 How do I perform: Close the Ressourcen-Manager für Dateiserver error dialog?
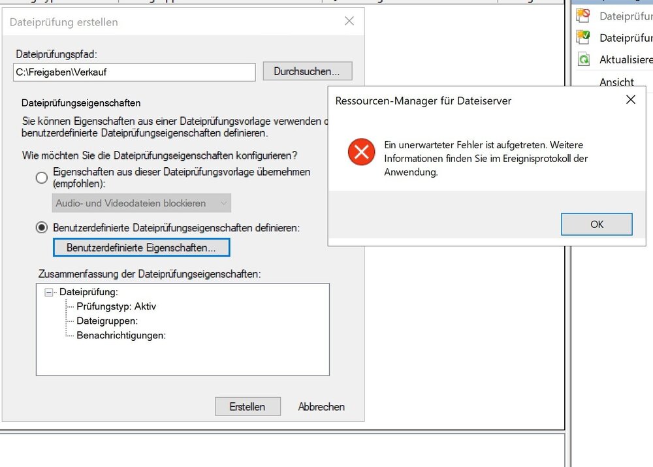click(x=630, y=100)
